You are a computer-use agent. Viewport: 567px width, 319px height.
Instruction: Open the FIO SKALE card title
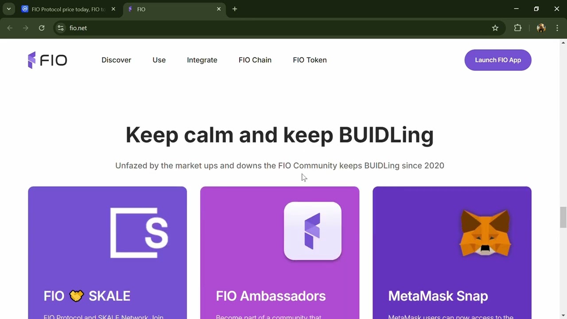point(87,296)
